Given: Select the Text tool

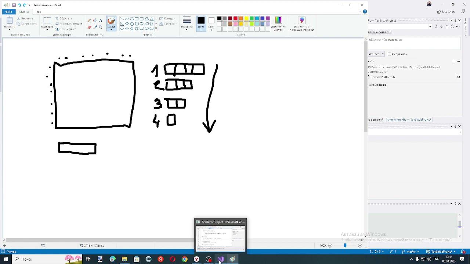Looking at the screenshot, I should pos(101,21).
